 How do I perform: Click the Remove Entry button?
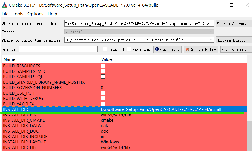point(201,49)
